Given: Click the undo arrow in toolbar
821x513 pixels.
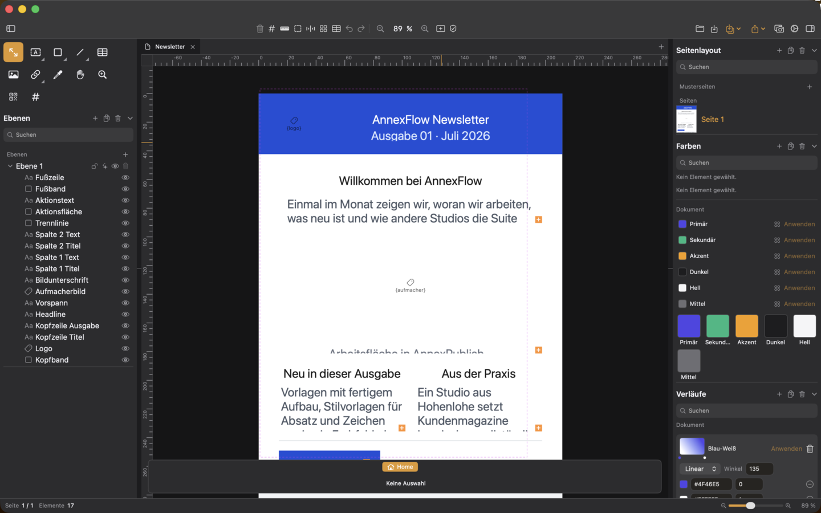Looking at the screenshot, I should 349,28.
